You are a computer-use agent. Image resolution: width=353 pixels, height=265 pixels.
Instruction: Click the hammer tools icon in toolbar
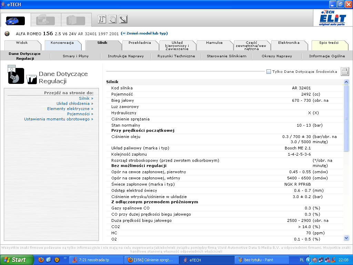[x=102, y=19]
